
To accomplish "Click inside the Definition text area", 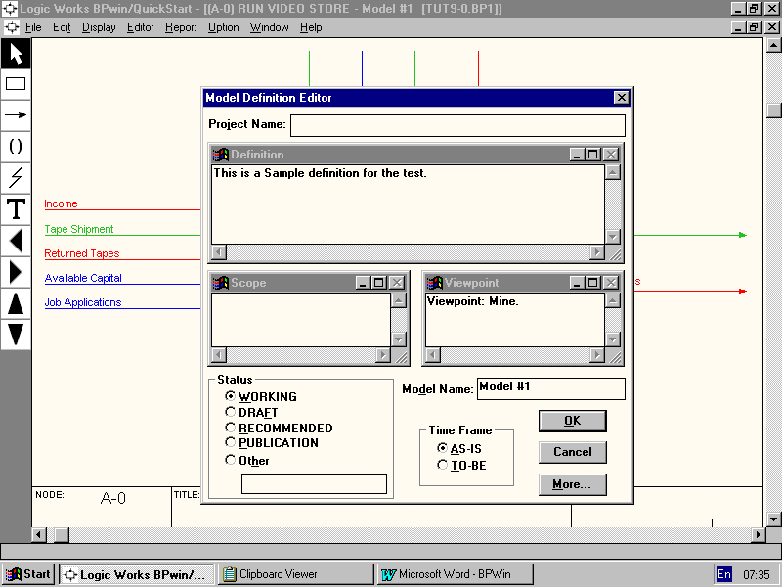I will pos(408,204).
